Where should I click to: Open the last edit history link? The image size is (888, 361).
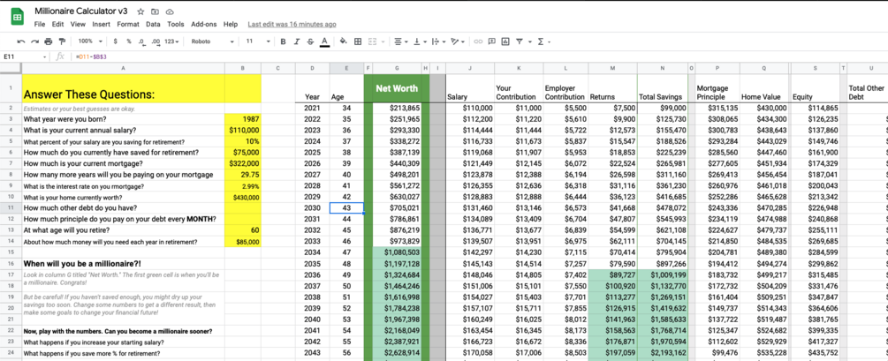click(x=292, y=25)
